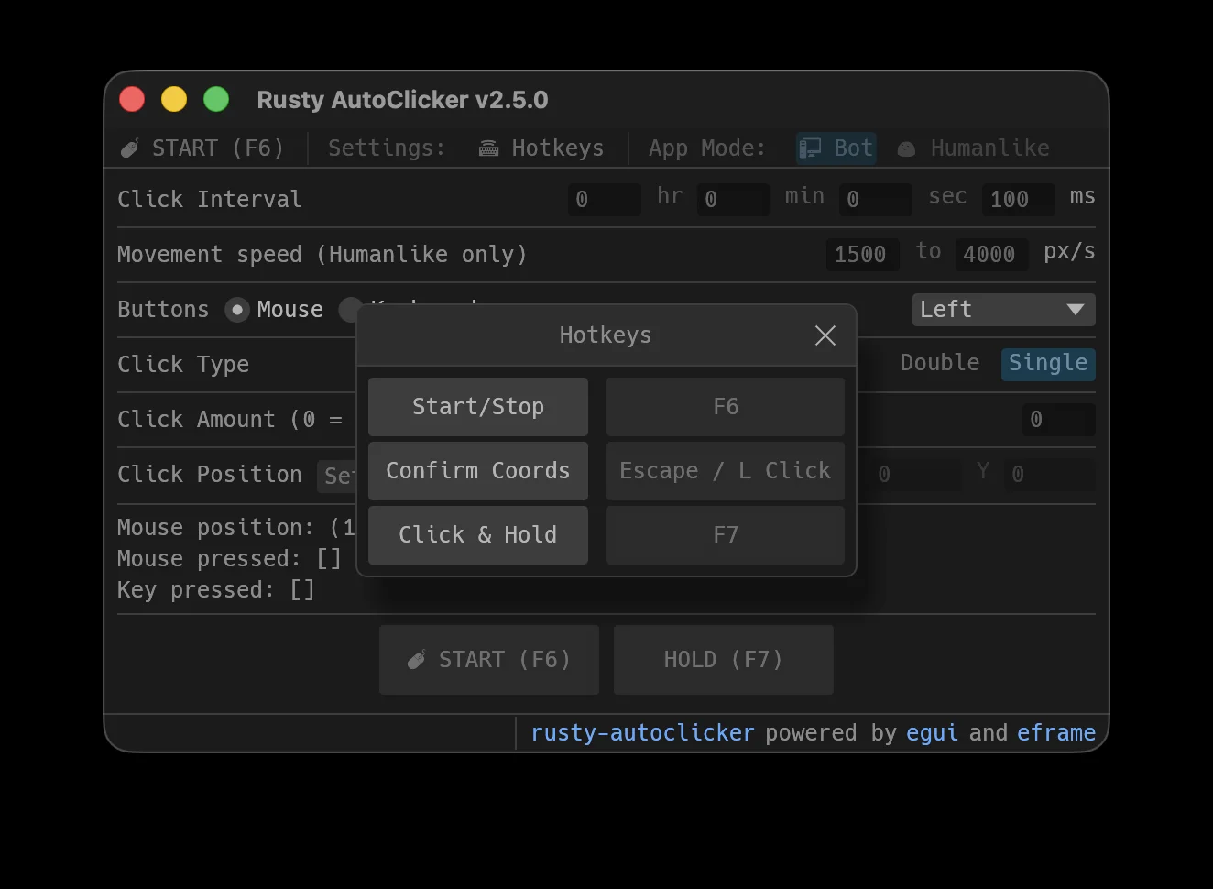Screen dimensions: 1213x889
Task: Click the Escape / L Click binding
Action: tap(726, 471)
